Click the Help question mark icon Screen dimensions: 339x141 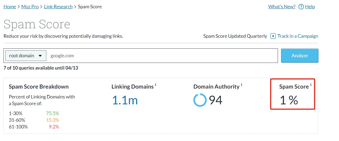[301, 7]
